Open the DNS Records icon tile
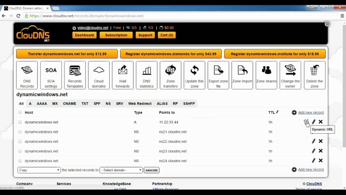Screen dimensions: 346x195 click(x=27, y=75)
